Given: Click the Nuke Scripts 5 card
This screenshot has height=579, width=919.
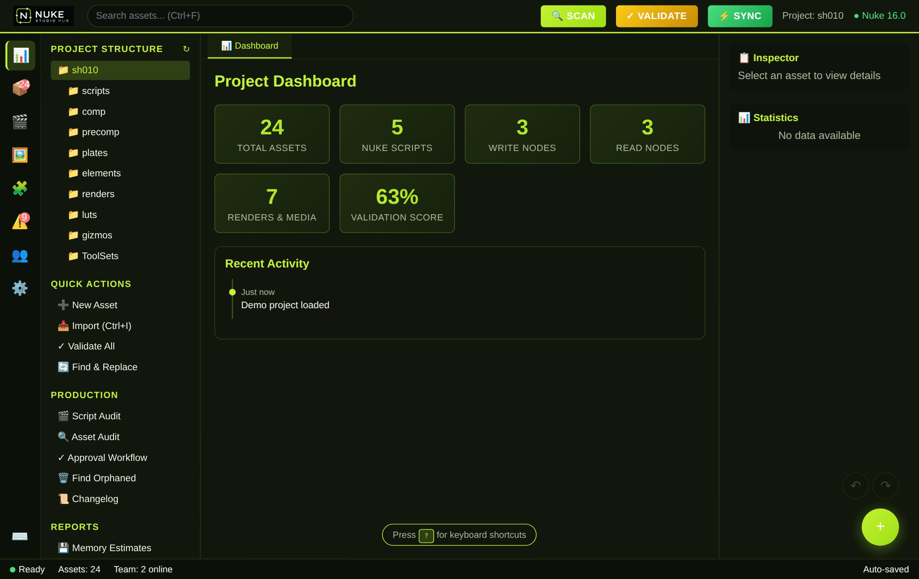Looking at the screenshot, I should click(397, 134).
